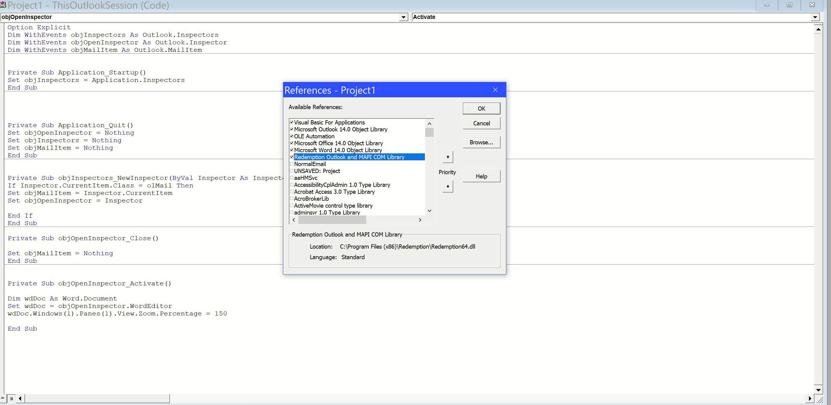Uncheck Microsoft Word 14.0 Object Library
This screenshot has height=405, width=831.
tap(291, 150)
